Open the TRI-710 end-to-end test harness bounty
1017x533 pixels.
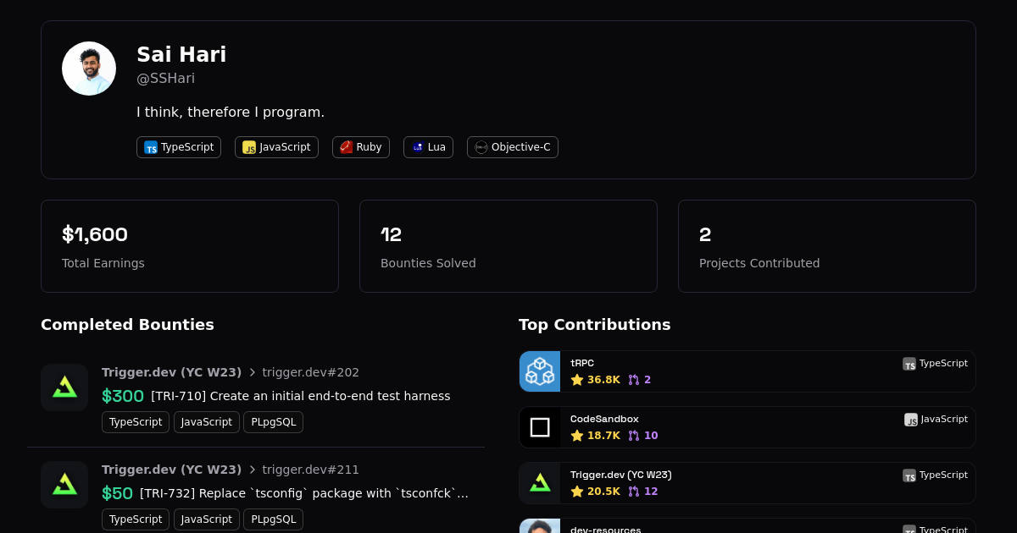300,396
